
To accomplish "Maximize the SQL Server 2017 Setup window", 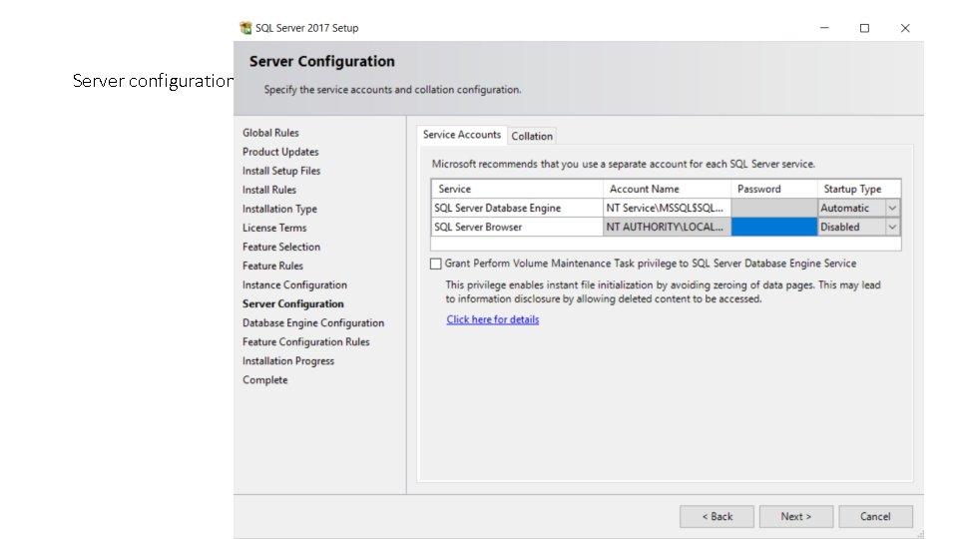I will [x=864, y=28].
